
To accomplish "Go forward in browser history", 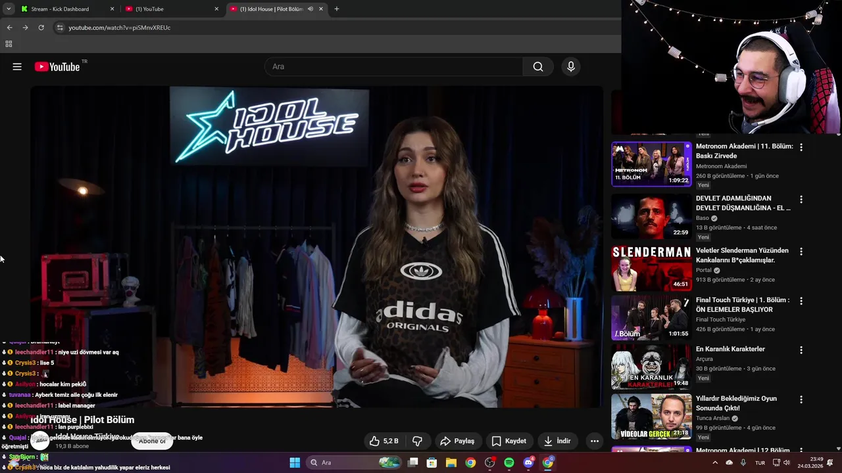I will tap(25, 28).
